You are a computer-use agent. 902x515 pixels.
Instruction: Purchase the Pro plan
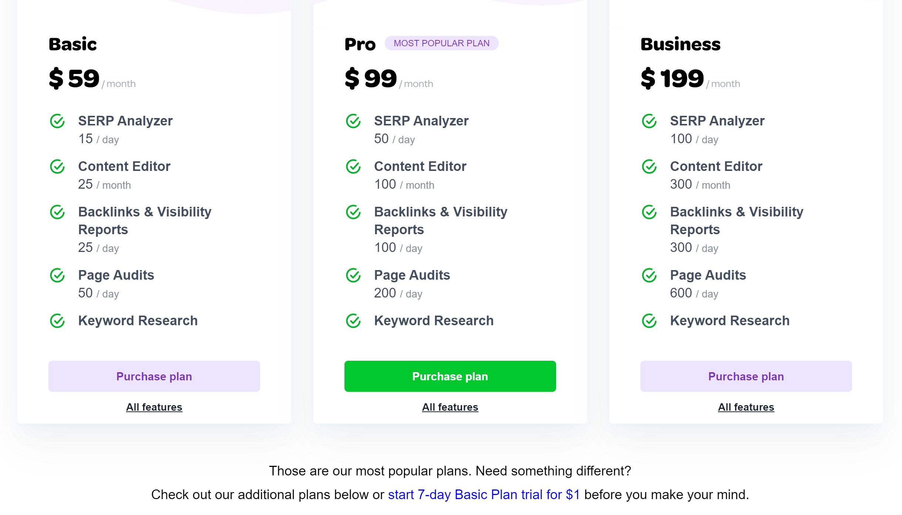click(x=450, y=376)
